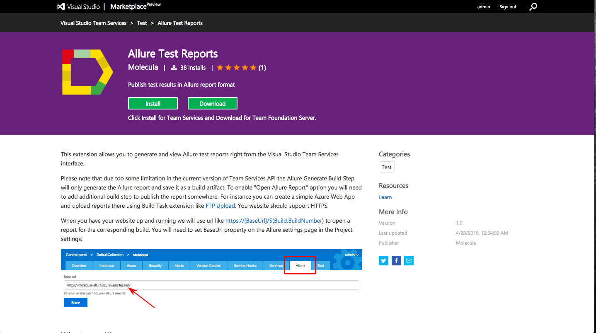Click the installs download icon
Screen dimensions: 596x333
174,67
